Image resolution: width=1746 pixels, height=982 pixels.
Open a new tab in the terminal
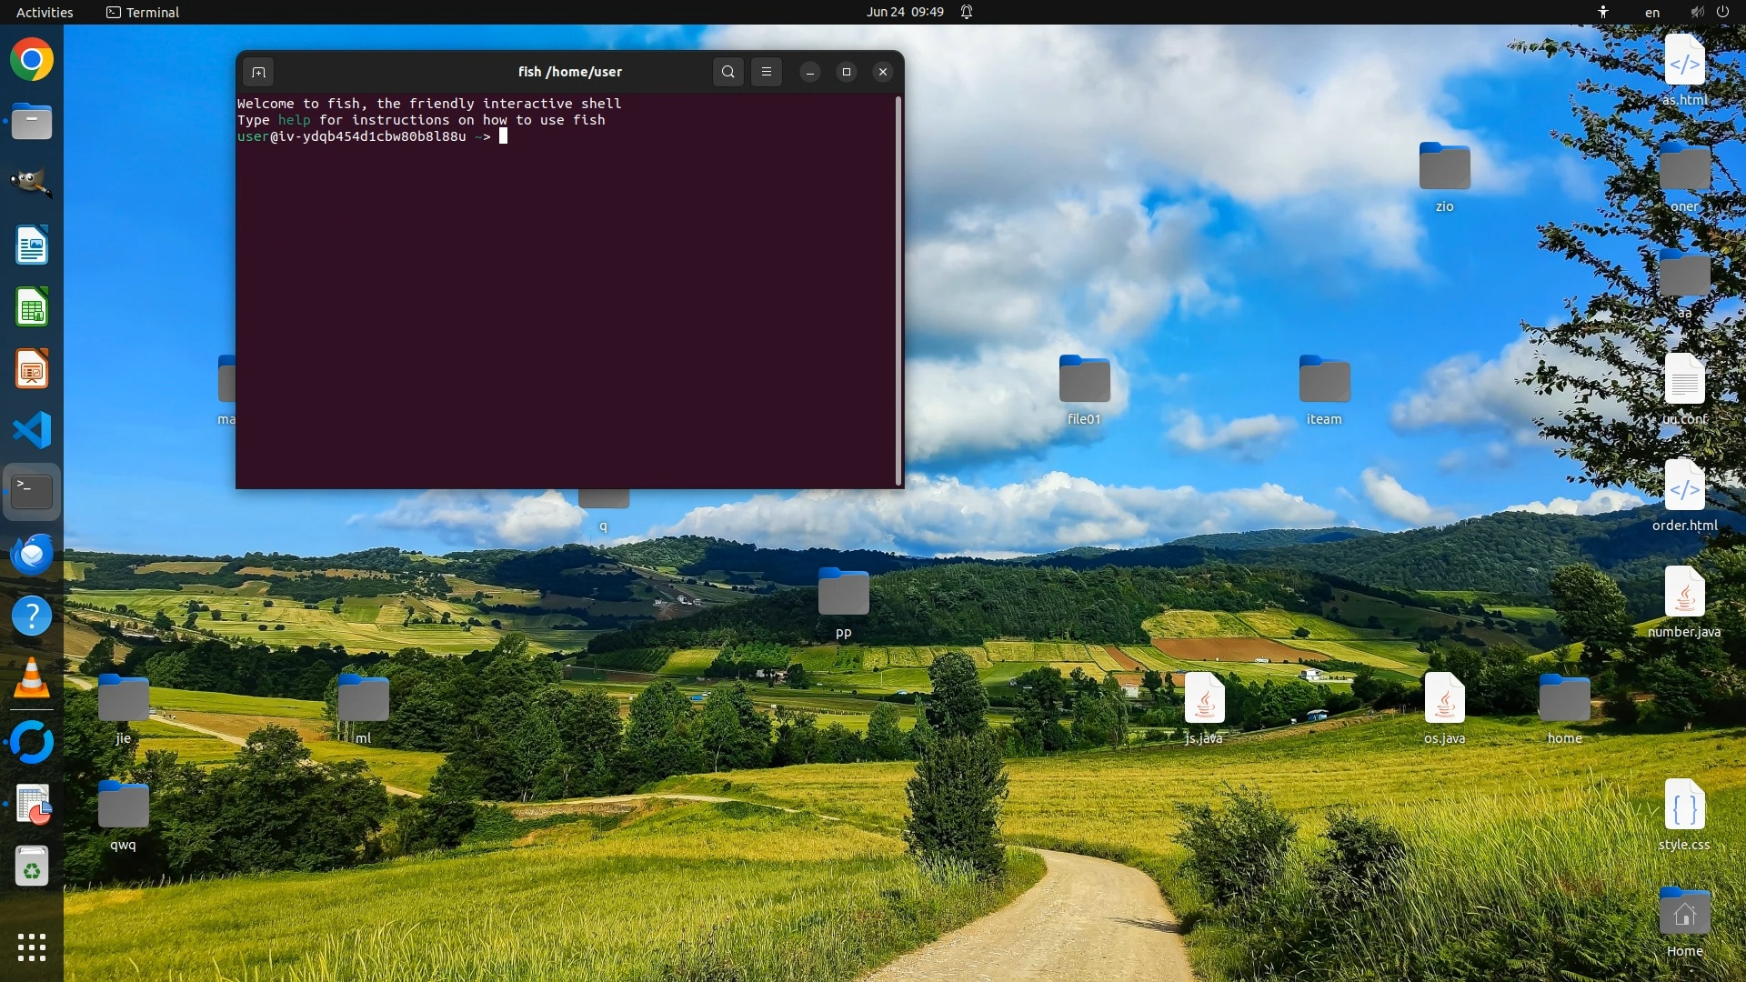(x=258, y=72)
